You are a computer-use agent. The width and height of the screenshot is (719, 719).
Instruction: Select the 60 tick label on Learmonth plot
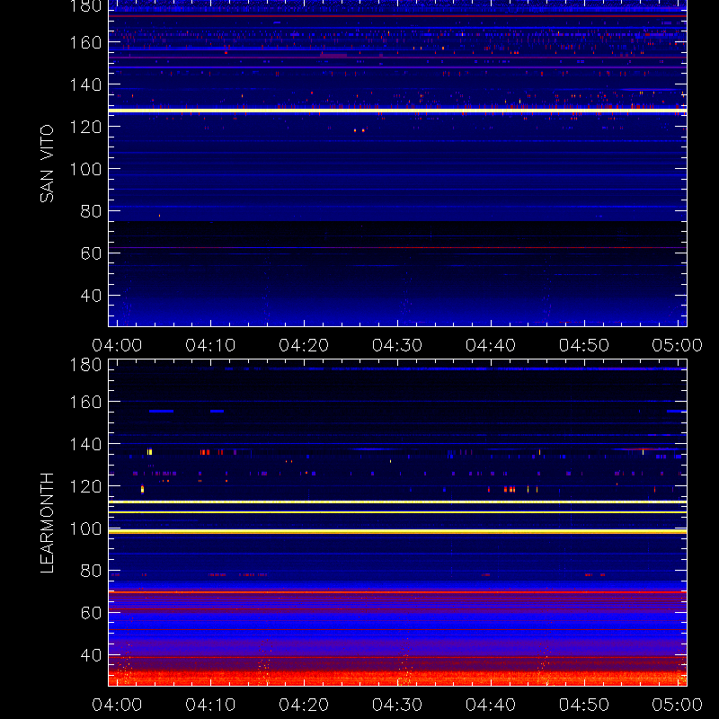(x=91, y=613)
